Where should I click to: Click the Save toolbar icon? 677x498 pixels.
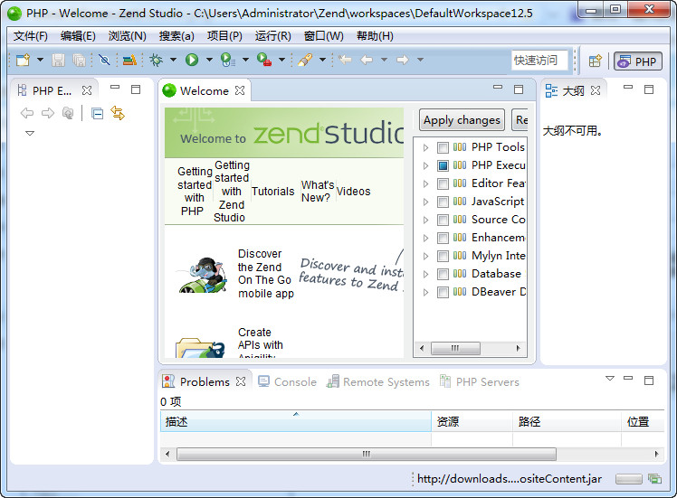58,60
